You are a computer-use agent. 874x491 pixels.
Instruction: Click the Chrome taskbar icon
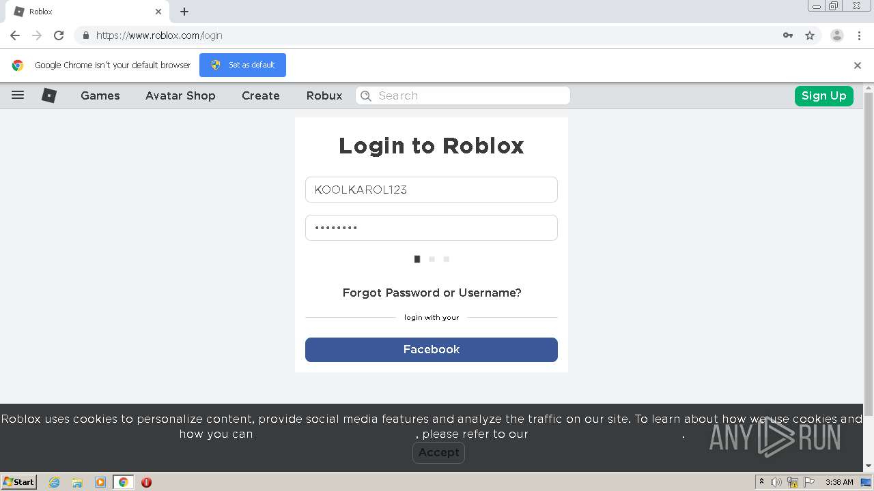(x=124, y=482)
